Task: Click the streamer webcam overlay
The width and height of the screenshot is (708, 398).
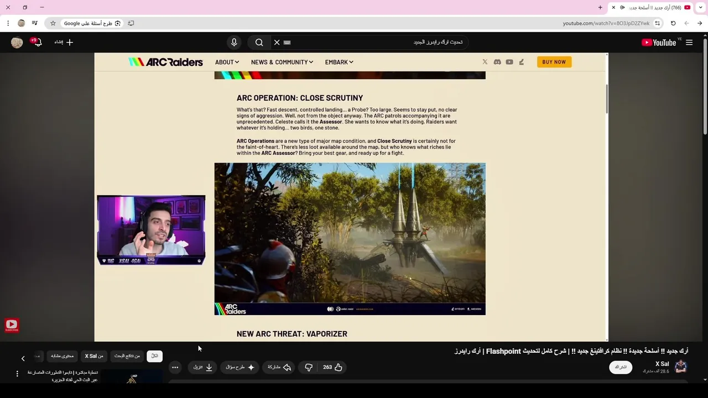Action: pos(151,230)
